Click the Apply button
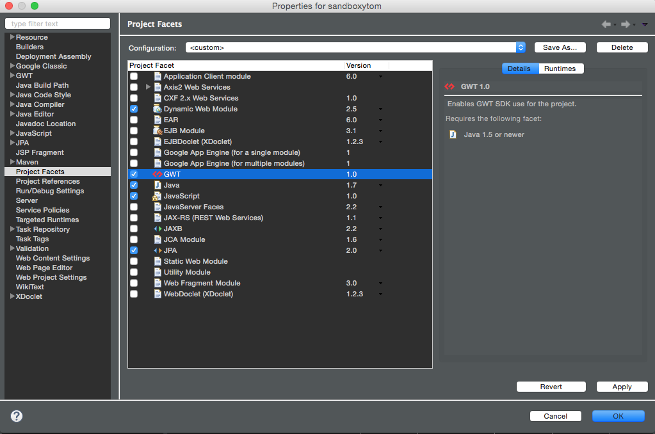 pyautogui.click(x=622, y=387)
